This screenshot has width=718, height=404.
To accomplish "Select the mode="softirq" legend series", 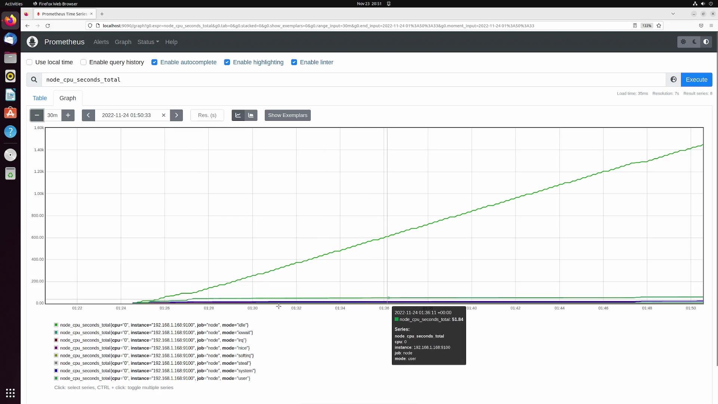I will (x=154, y=356).
